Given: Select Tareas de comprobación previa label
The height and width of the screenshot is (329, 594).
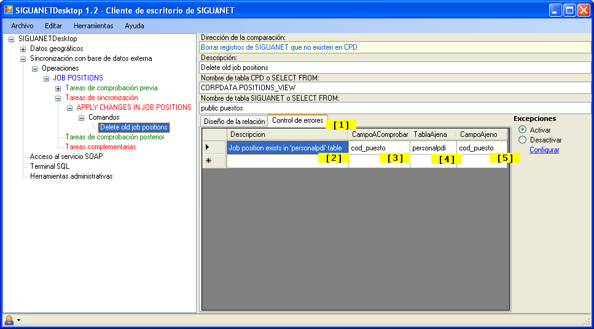Looking at the screenshot, I should coord(111,87).
